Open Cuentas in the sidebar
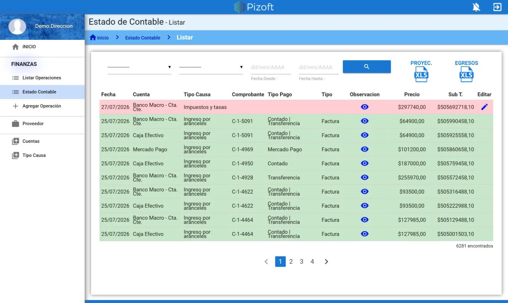508x303 pixels. point(42,141)
